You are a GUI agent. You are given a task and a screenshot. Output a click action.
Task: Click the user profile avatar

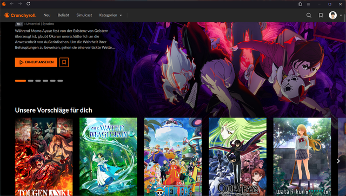333,15
